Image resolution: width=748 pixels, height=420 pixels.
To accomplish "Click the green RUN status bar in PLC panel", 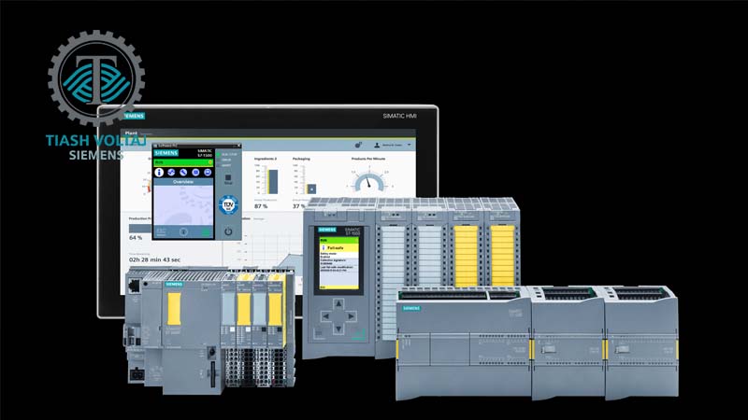I will click(x=183, y=162).
